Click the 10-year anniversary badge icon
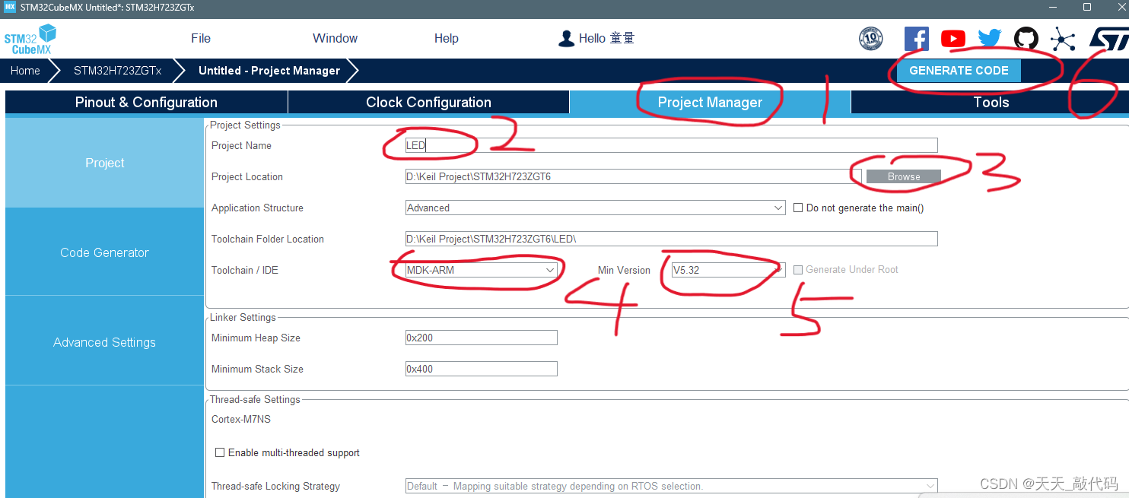This screenshot has height=498, width=1129. (870, 39)
